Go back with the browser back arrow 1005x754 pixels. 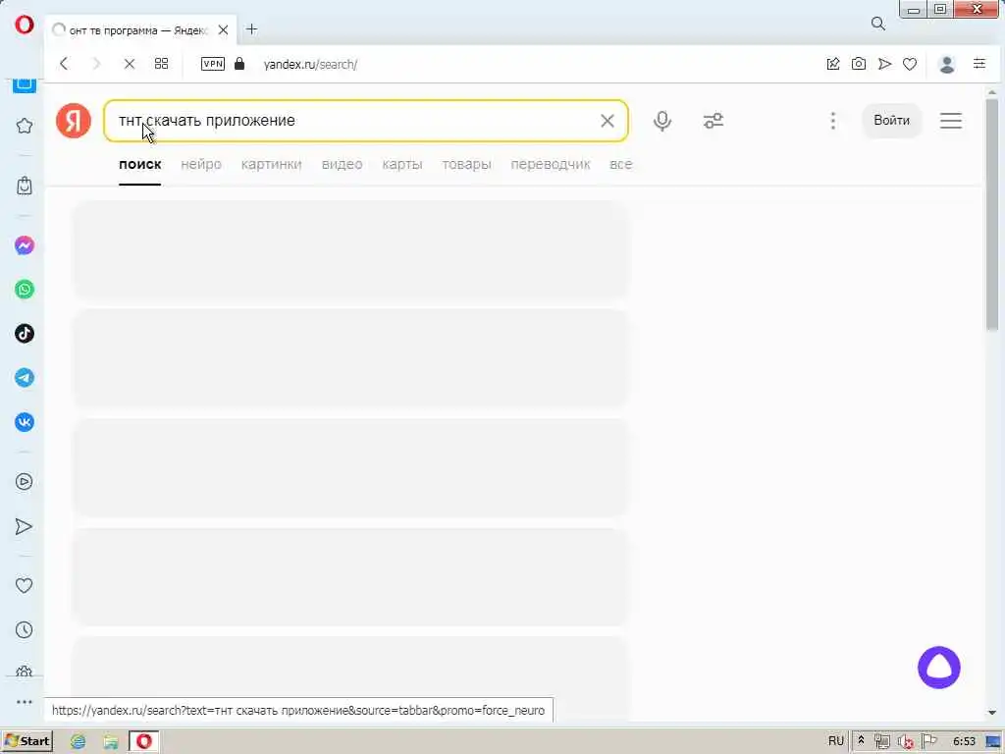[64, 64]
